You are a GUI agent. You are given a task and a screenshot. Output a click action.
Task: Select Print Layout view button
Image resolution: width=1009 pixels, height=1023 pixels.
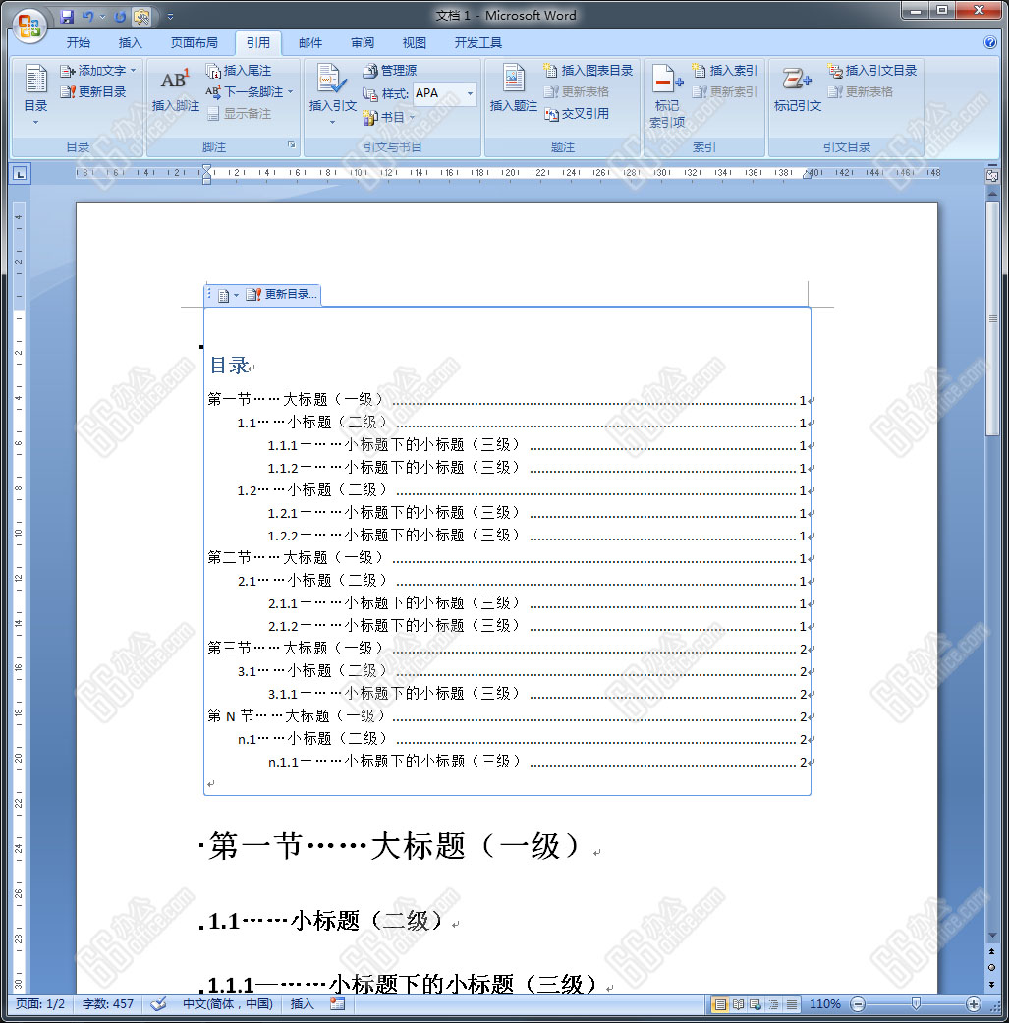(x=720, y=1004)
